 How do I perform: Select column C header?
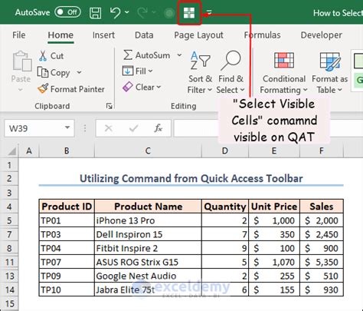[148, 151]
